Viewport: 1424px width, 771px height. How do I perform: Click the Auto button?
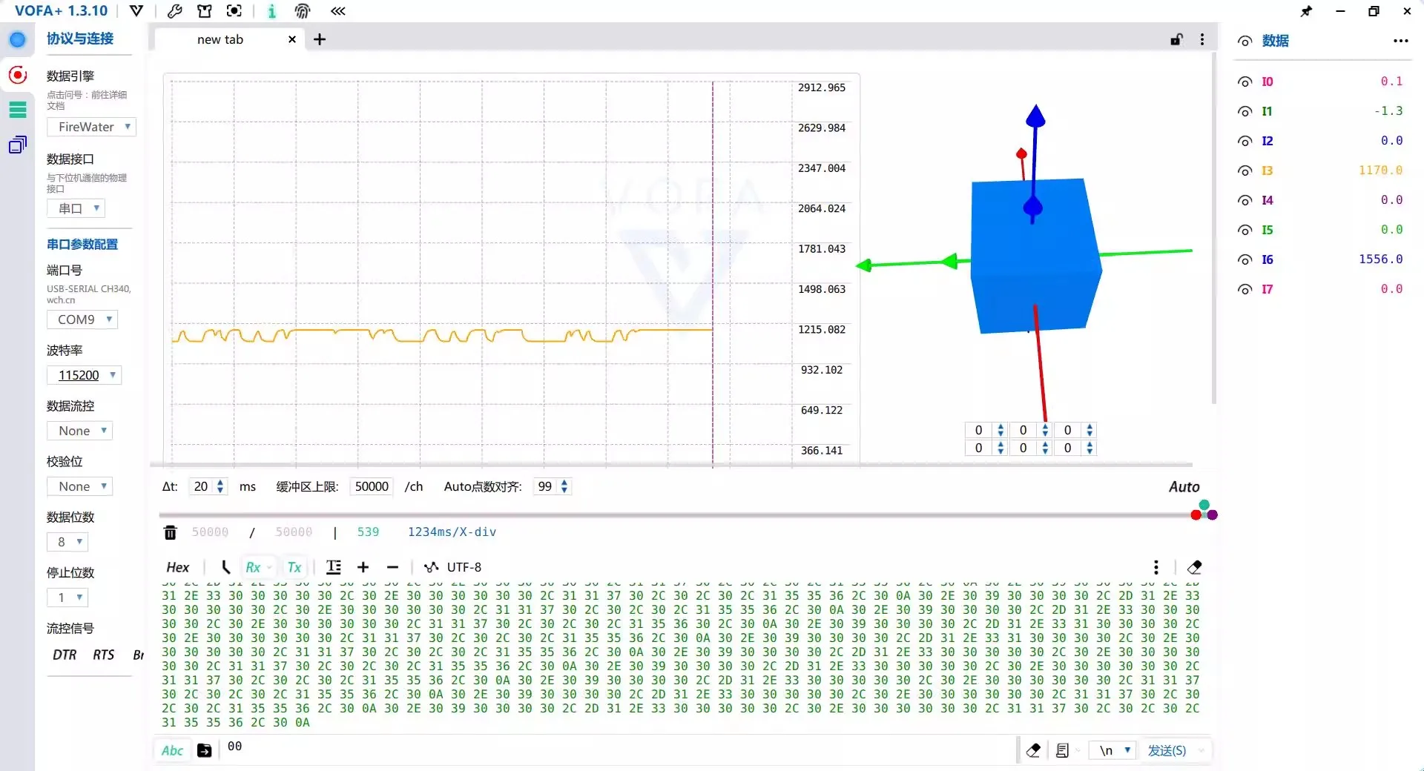click(x=1184, y=487)
